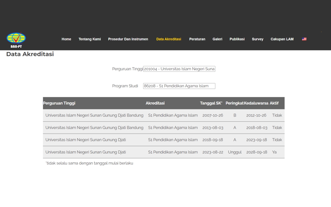Click the Tanggal SK column header

click(x=211, y=103)
